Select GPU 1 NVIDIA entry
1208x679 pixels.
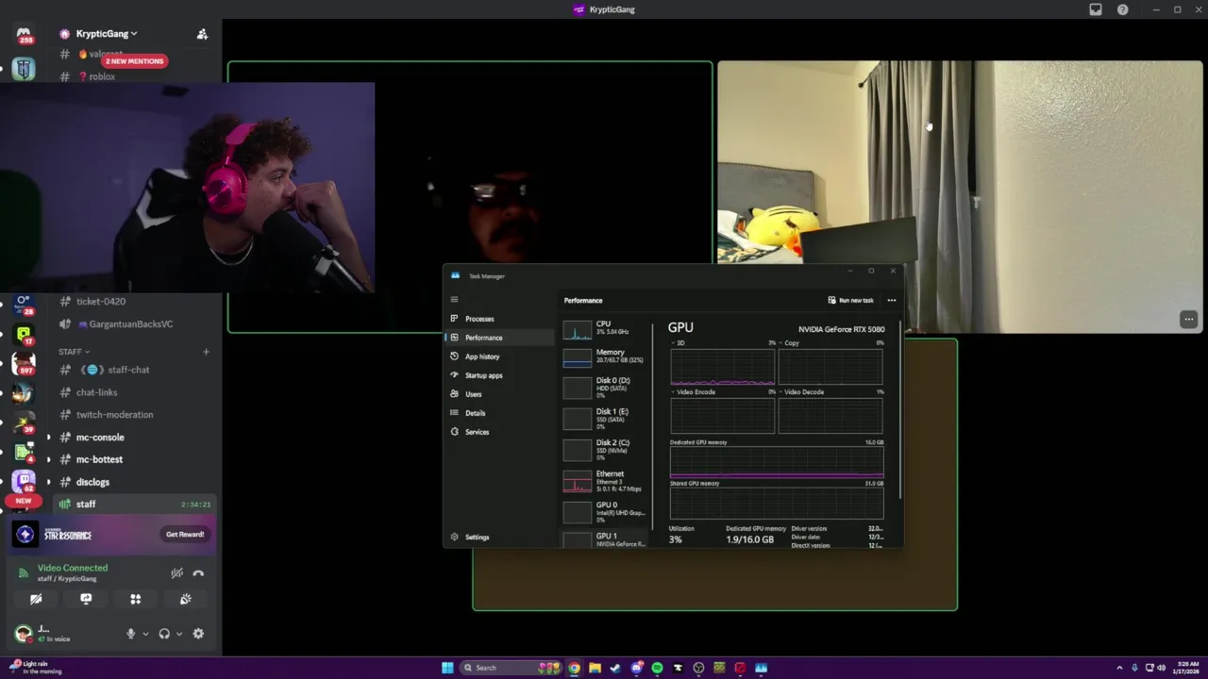pos(605,538)
